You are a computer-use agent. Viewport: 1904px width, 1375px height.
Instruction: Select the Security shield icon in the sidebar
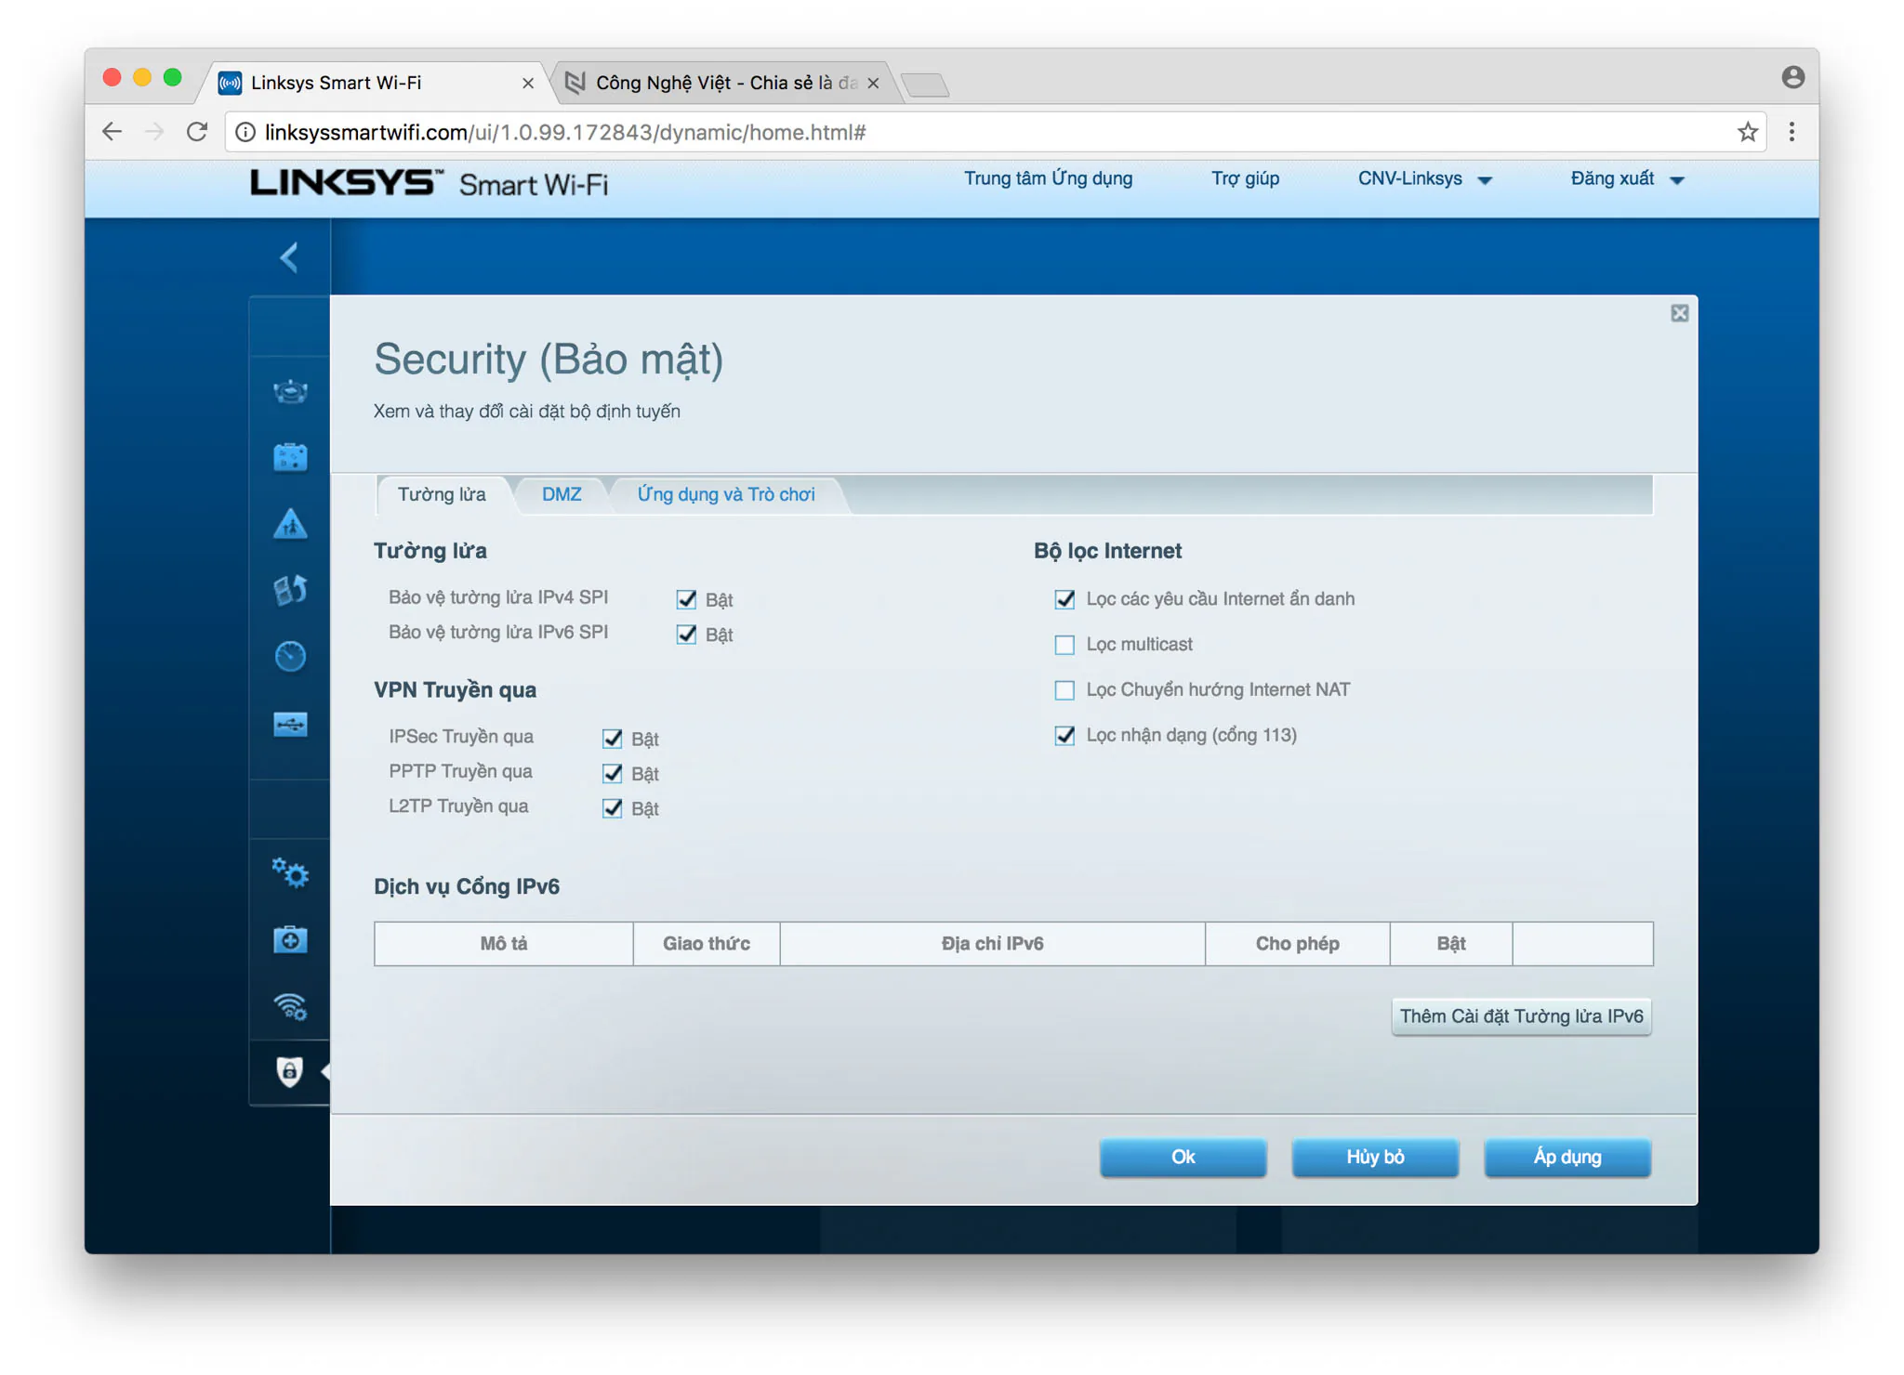[x=289, y=1071]
